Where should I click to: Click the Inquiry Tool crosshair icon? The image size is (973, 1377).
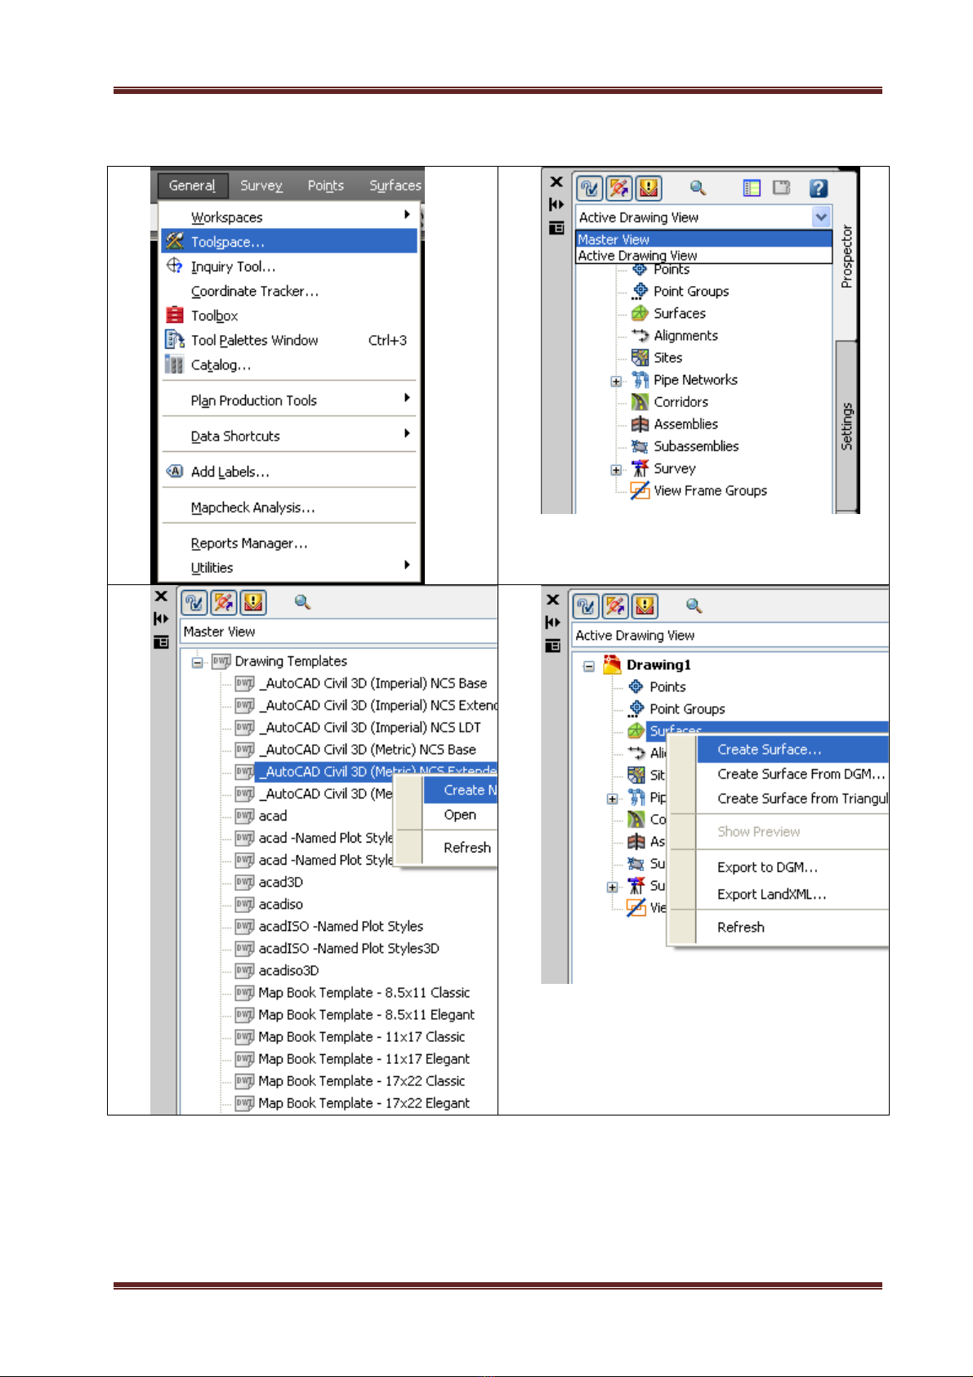tap(174, 266)
